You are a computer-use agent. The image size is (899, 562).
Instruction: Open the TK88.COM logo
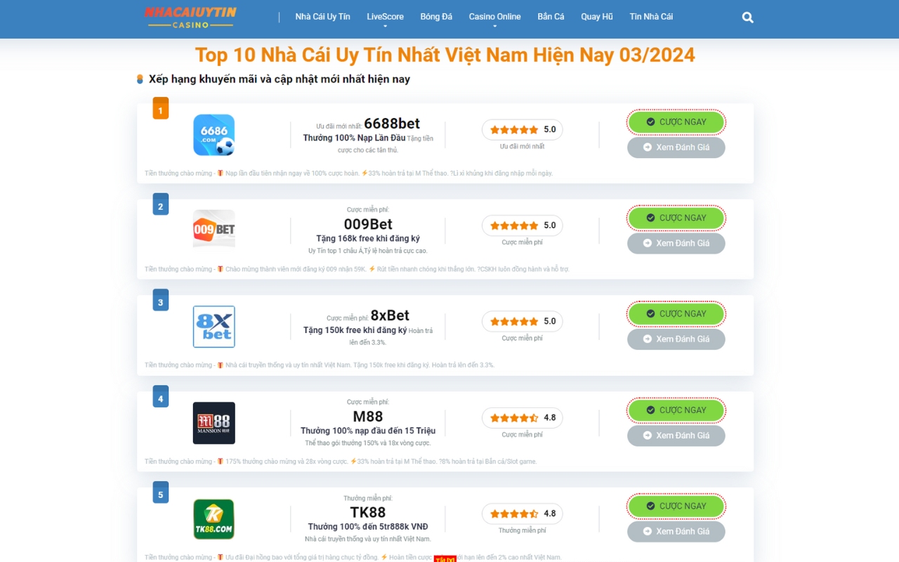click(x=214, y=519)
